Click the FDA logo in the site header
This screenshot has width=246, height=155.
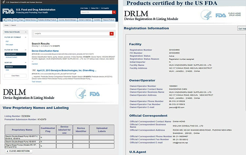tap(9, 11)
